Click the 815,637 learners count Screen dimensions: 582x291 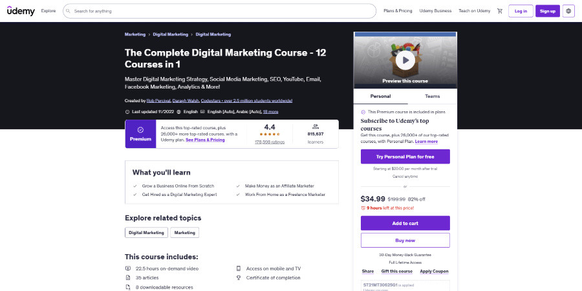(x=316, y=134)
